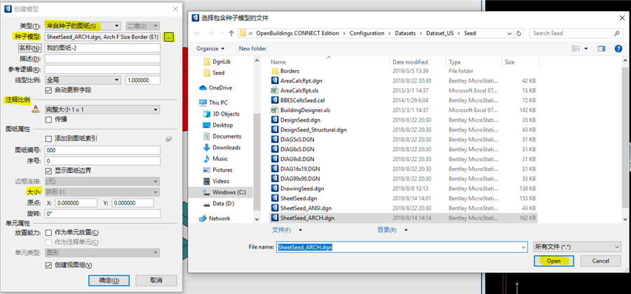Open Desktop in the navigation pane
The width and height of the screenshot is (631, 294).
pos(218,125)
